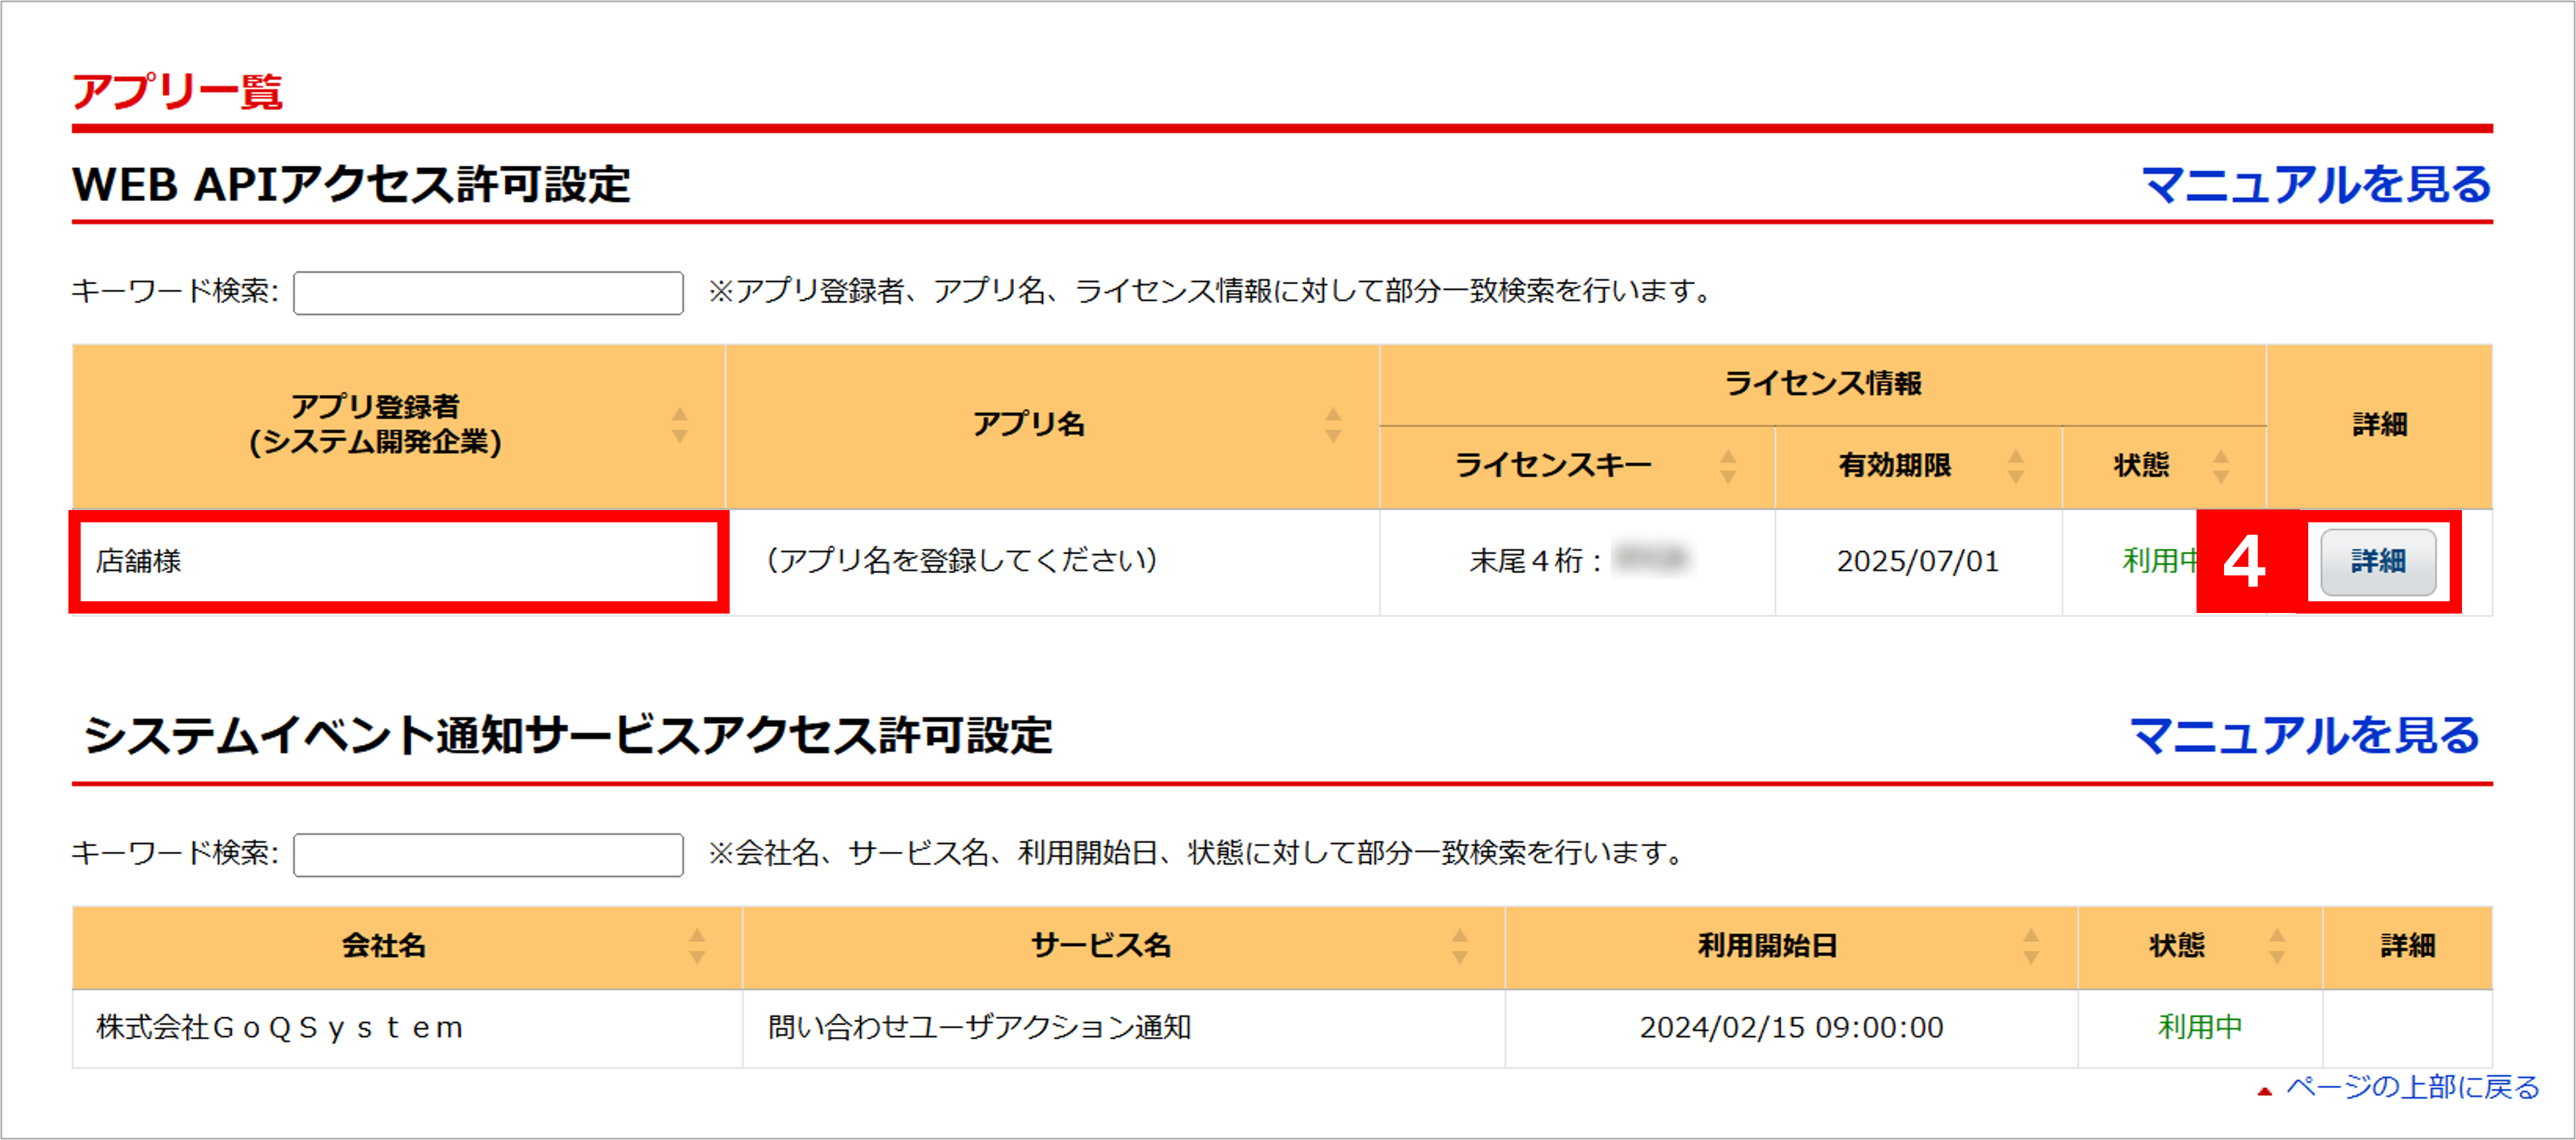Sort by 有効期限 column arrows
The image size is (2576, 1140).
pyautogui.click(x=2015, y=466)
